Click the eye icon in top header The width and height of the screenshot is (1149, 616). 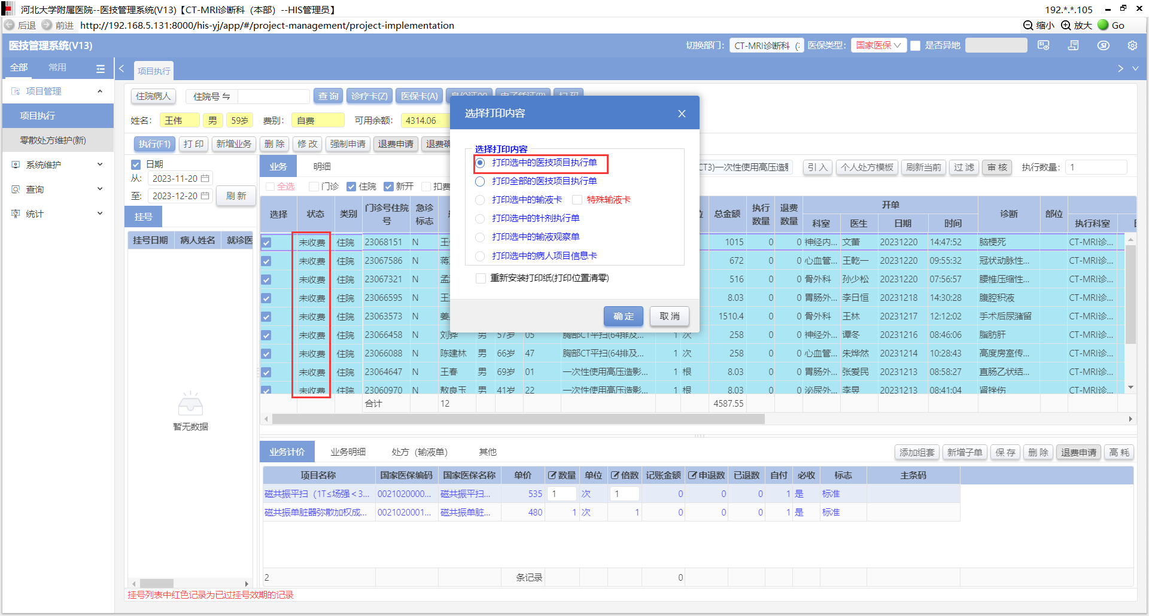coord(1103,45)
